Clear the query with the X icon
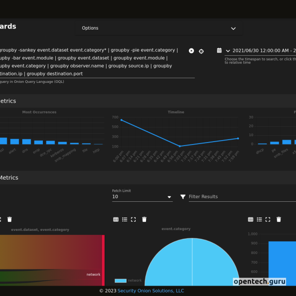This screenshot has width=296, height=296. [x=191, y=51]
